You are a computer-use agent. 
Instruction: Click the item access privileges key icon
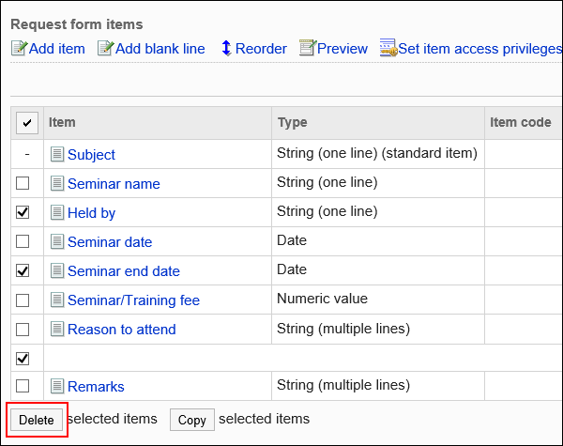coord(388,48)
